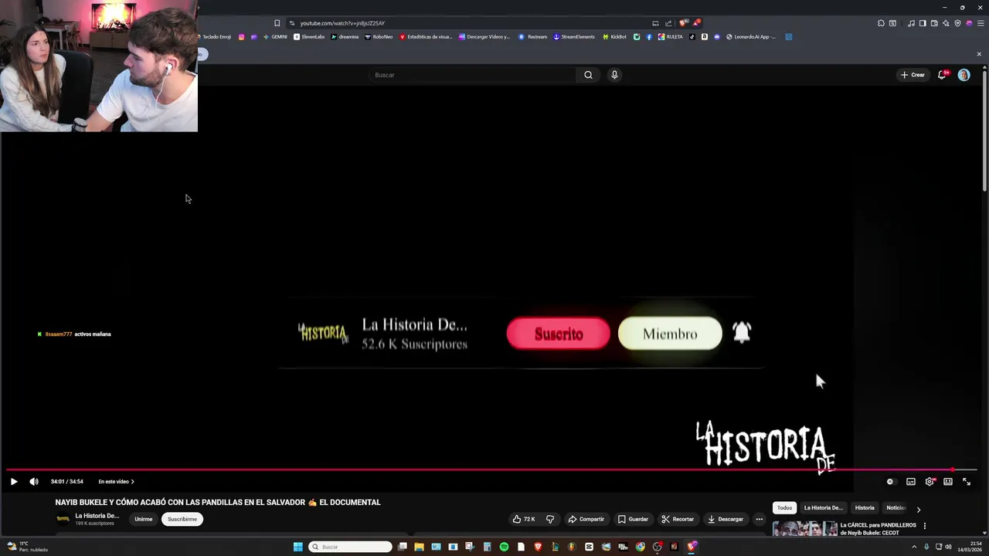
Task: Open the RoboNeo bookmark
Action: (x=379, y=37)
